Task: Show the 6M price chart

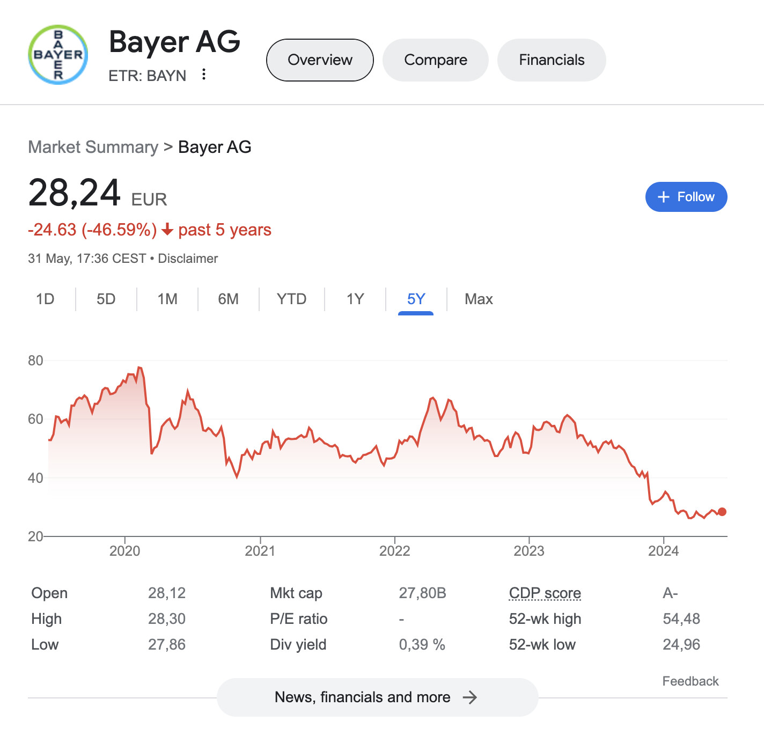Action: (x=228, y=299)
